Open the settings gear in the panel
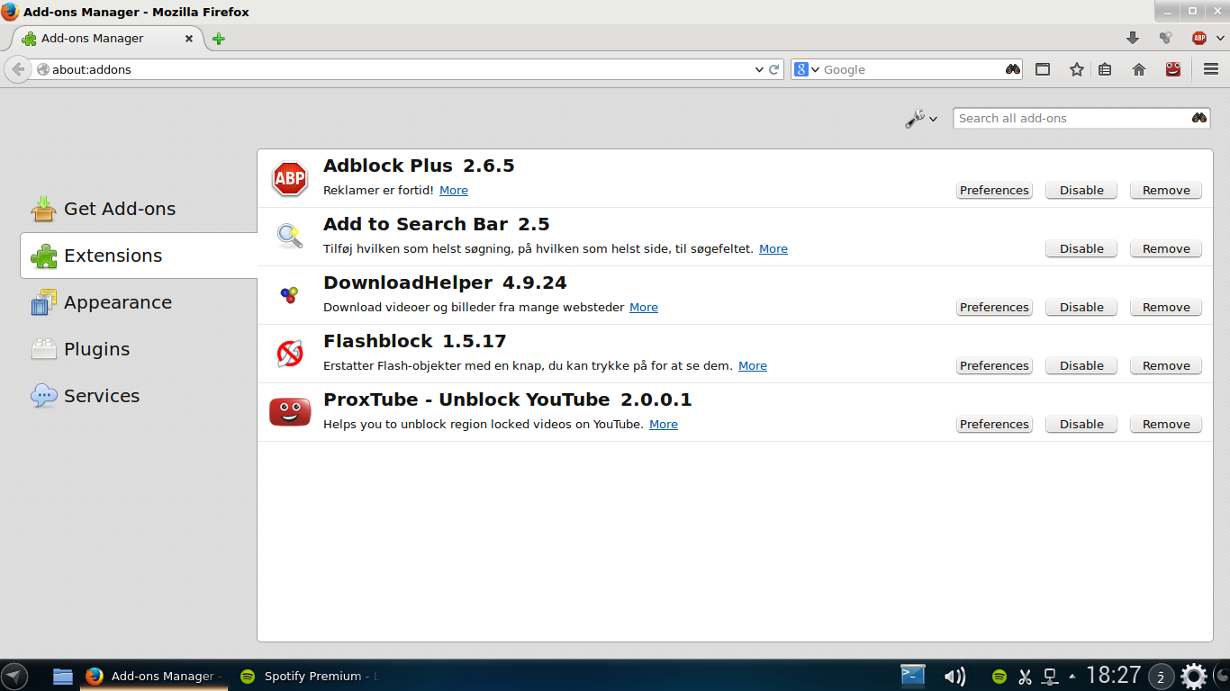1230x691 pixels. [x=1194, y=676]
